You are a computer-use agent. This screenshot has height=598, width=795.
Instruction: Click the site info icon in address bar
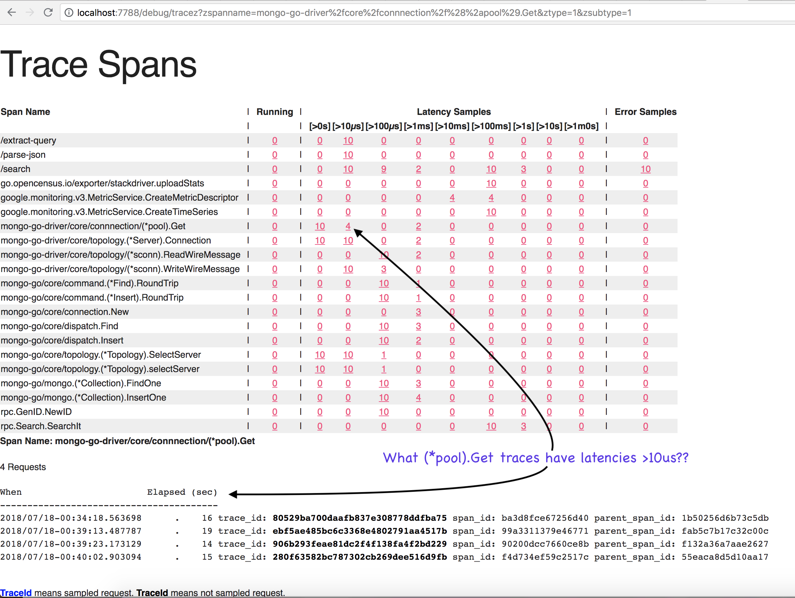click(x=69, y=13)
